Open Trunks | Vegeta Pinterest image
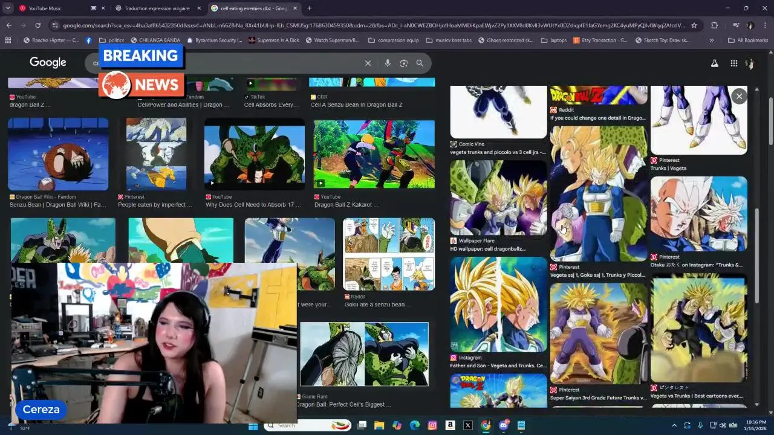 (x=698, y=120)
